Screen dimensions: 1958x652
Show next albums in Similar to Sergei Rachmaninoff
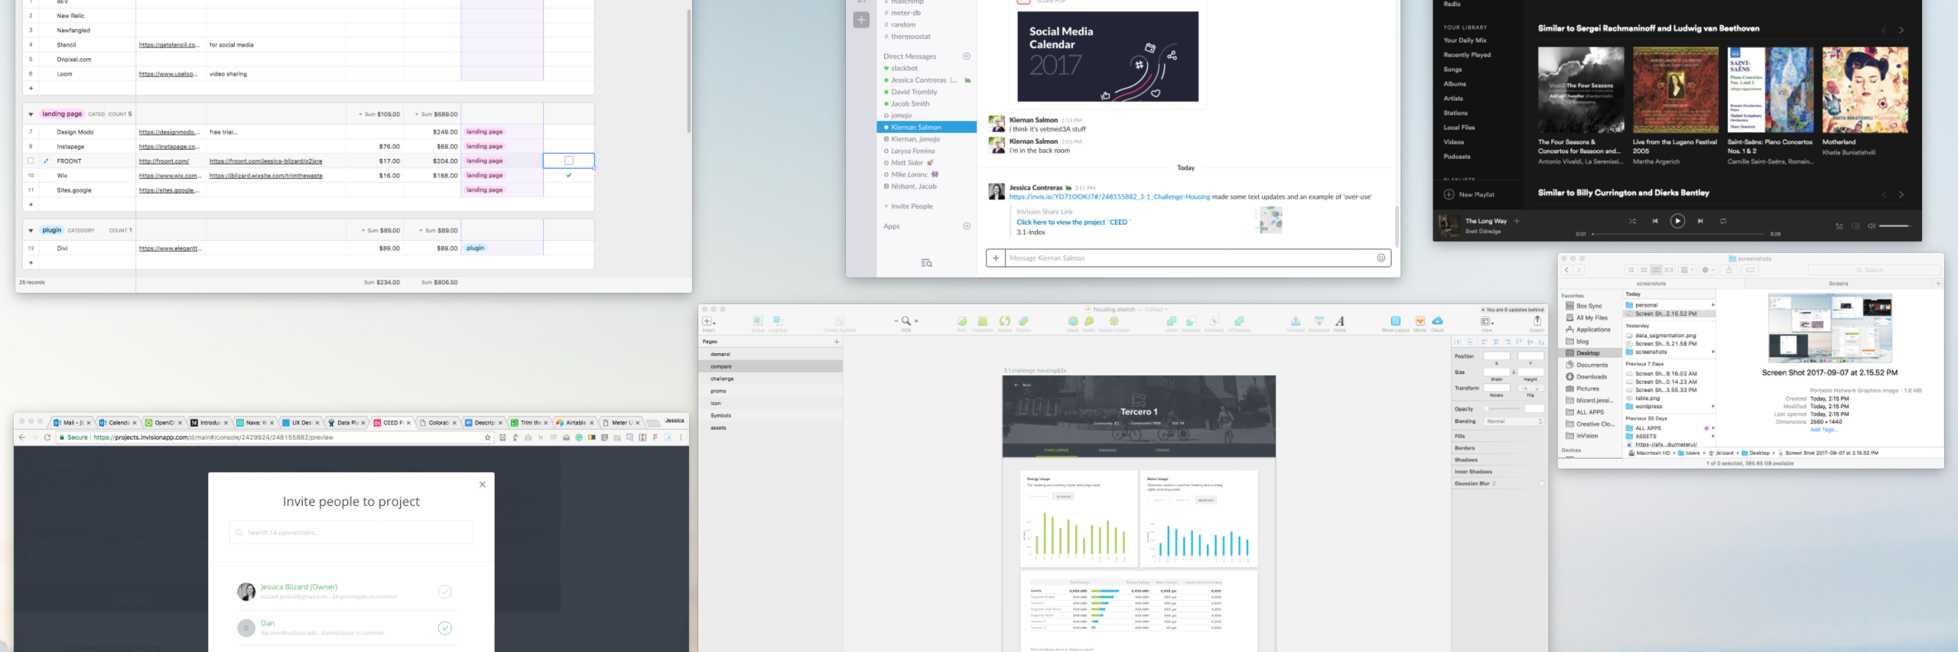point(1901,30)
